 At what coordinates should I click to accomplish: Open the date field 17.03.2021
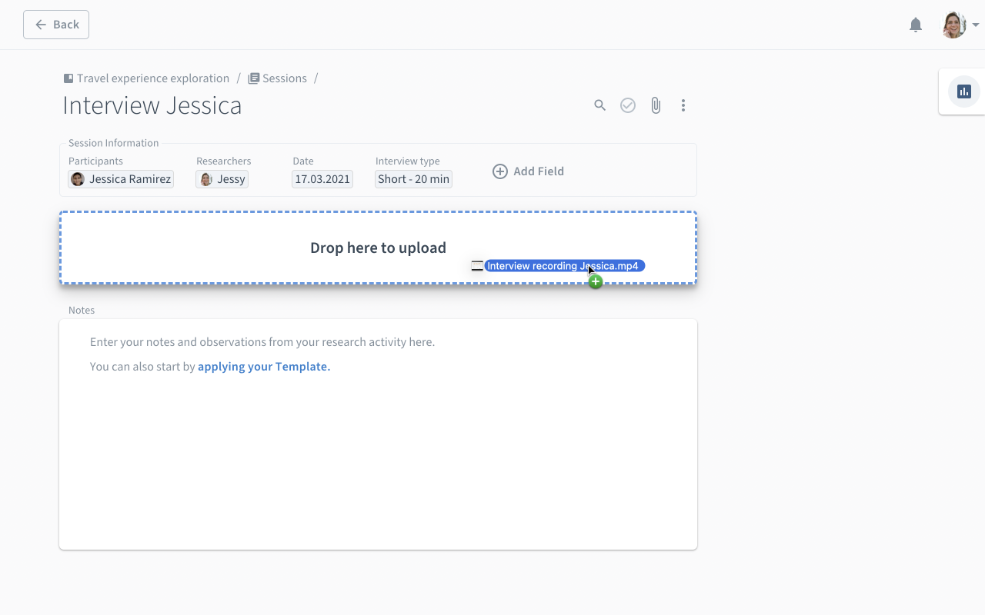[322, 179]
